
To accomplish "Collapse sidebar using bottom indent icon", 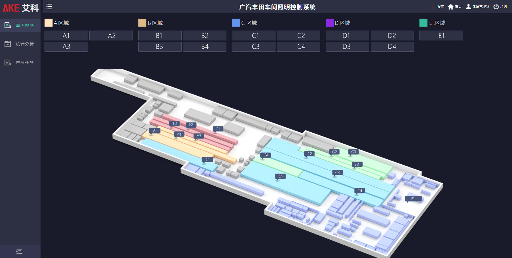I will pyautogui.click(x=19, y=251).
